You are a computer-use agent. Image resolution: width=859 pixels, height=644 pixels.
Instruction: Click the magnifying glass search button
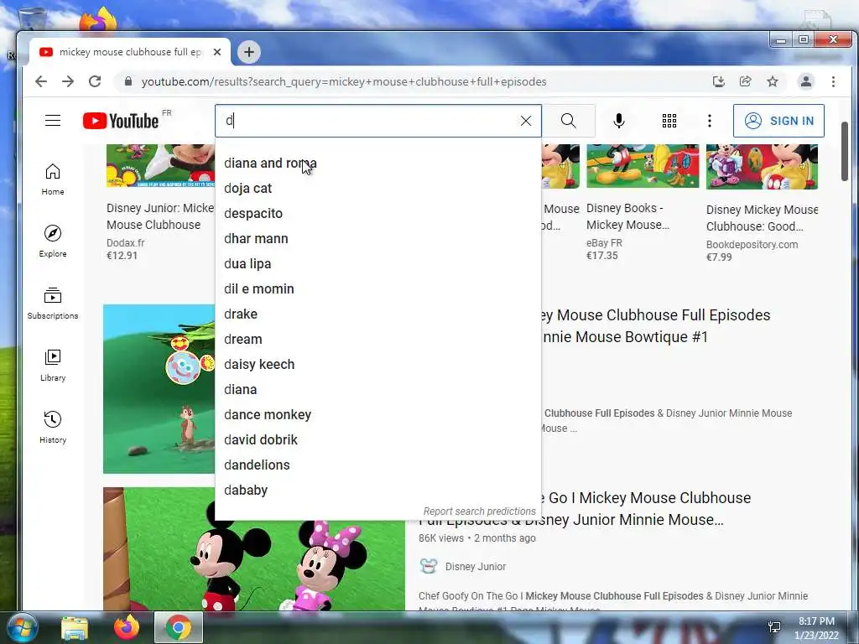568,121
